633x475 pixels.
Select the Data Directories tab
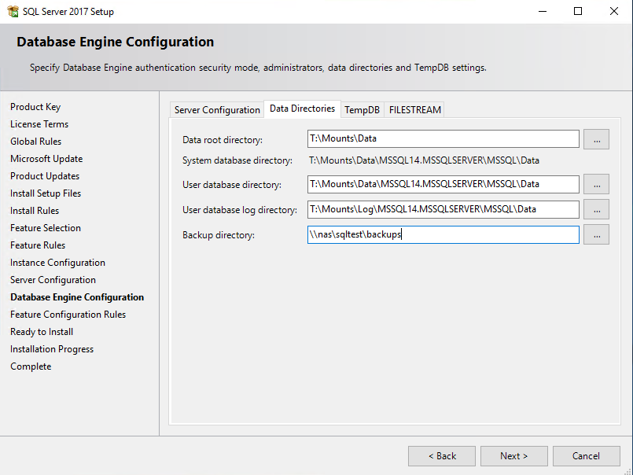click(x=303, y=109)
